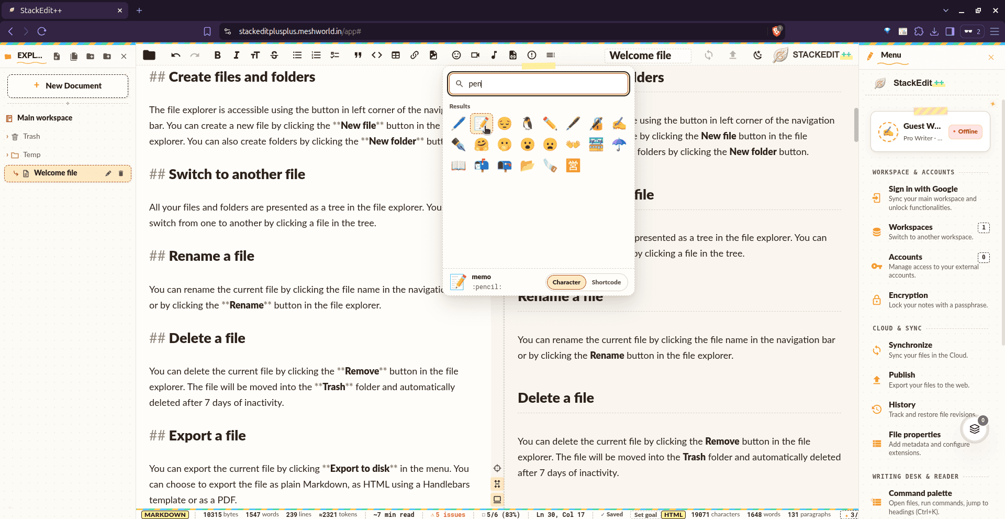1005x519 pixels.
Task: Insert a link with the chain icon
Action: (x=415, y=55)
